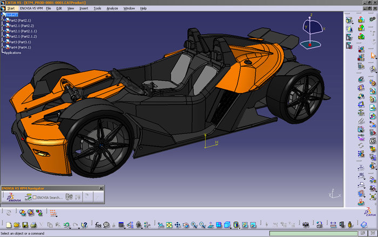Select Product1 root in the specification tree

[11, 15]
